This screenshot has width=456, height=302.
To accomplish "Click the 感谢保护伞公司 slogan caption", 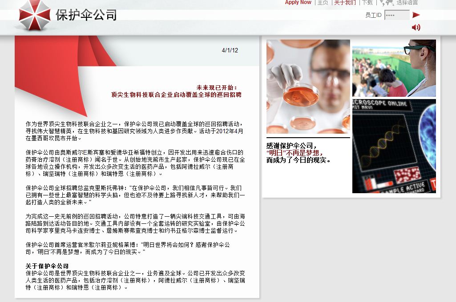I will pyautogui.click(x=298, y=153).
